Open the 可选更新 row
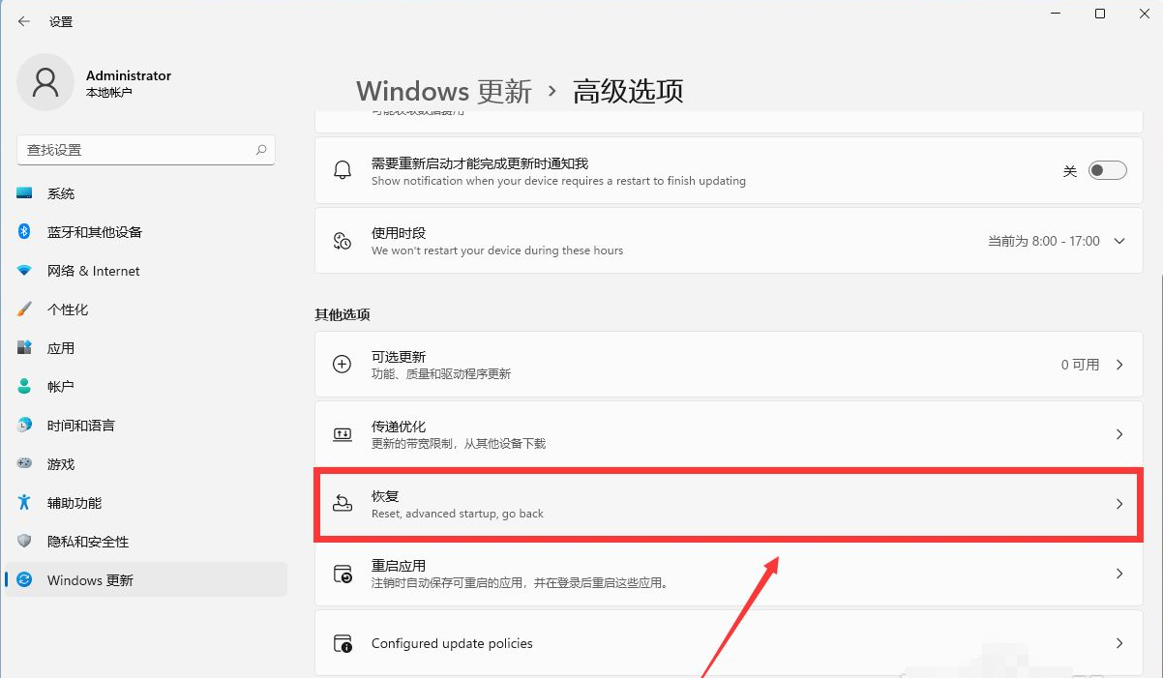This screenshot has width=1163, height=678. point(729,365)
